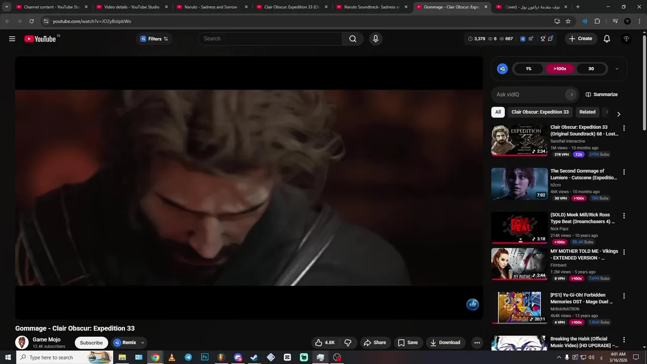Click the Share button
The image size is (647, 364).
tap(375, 343)
